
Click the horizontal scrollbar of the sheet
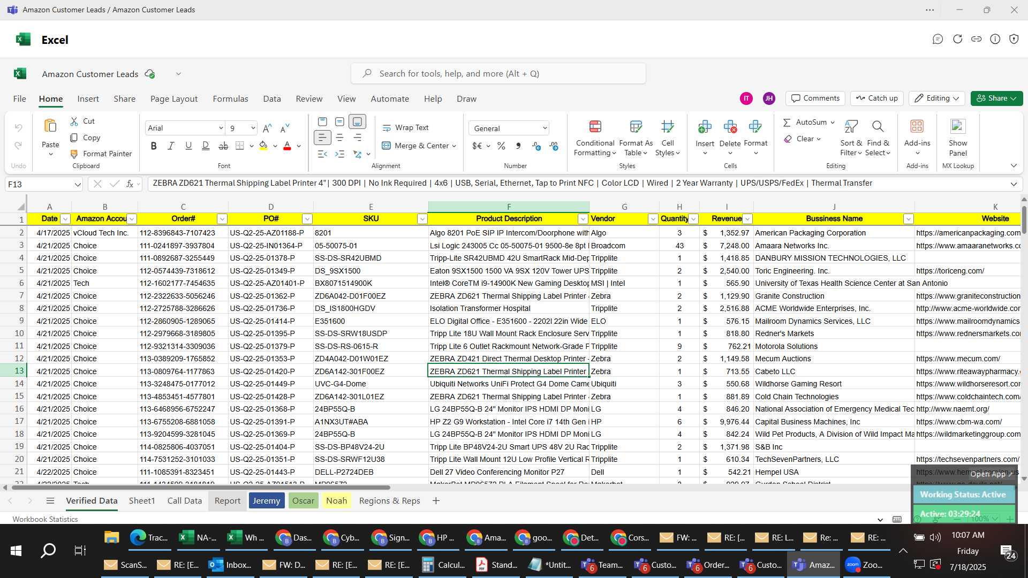(x=201, y=488)
